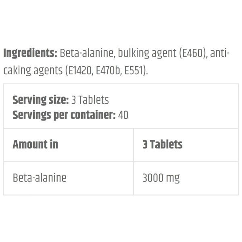
Task: Click the E470b additive code
Action: coord(108,71)
